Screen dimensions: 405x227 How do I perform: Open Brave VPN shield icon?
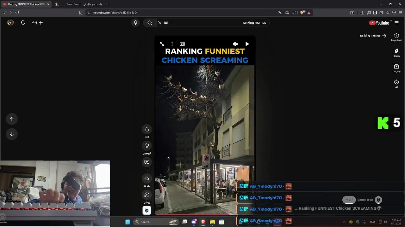click(x=394, y=13)
